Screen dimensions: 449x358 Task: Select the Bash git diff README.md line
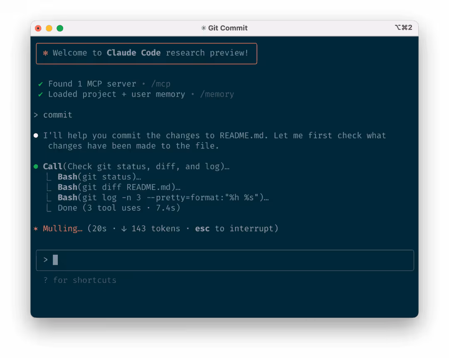[119, 188]
